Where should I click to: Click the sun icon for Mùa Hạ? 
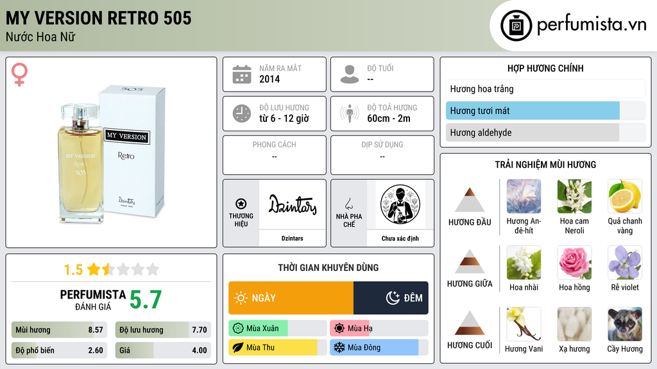339,329
